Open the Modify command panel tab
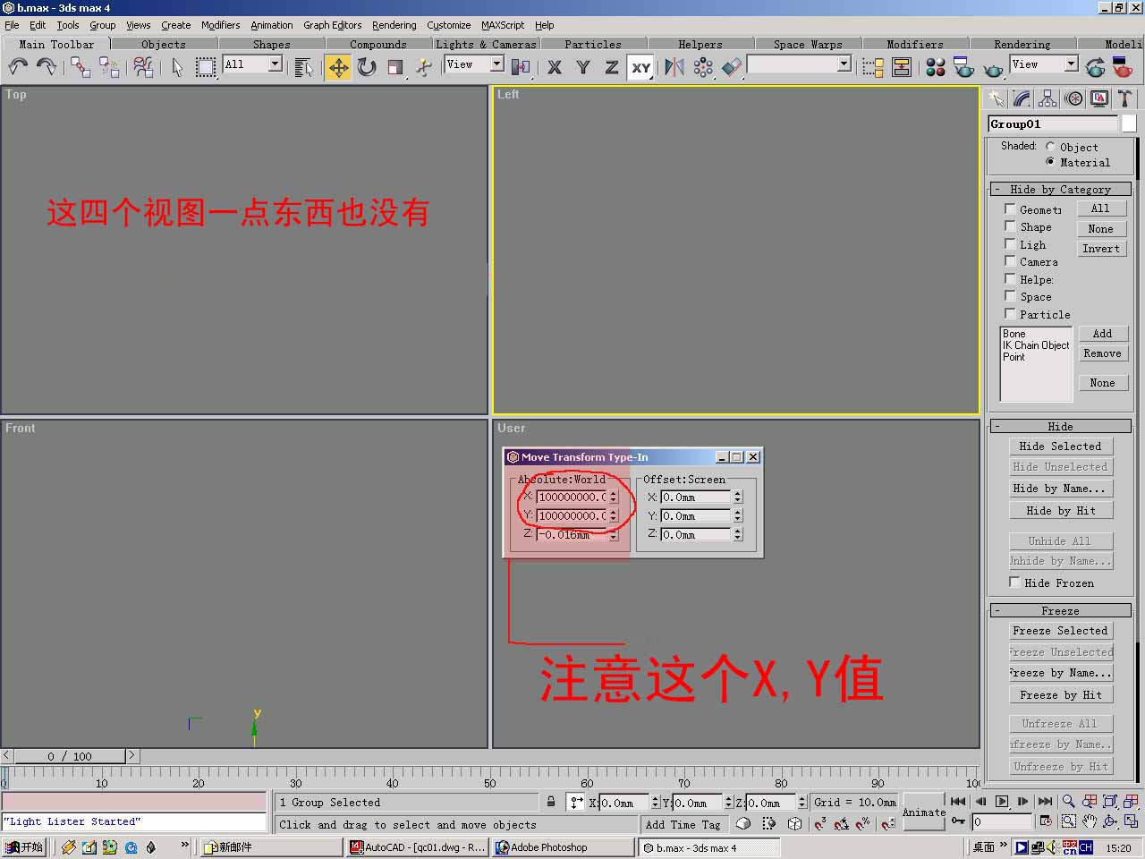This screenshot has width=1145, height=859. point(1022,98)
